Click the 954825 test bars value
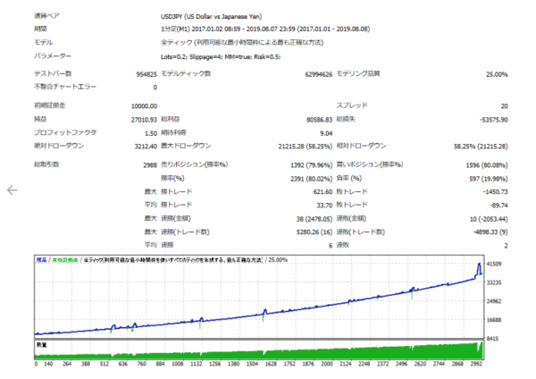 146,74
